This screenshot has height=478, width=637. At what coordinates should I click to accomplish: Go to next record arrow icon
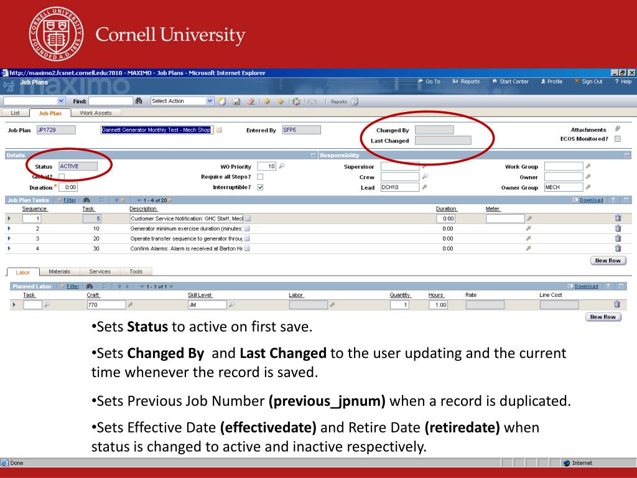coord(281,101)
